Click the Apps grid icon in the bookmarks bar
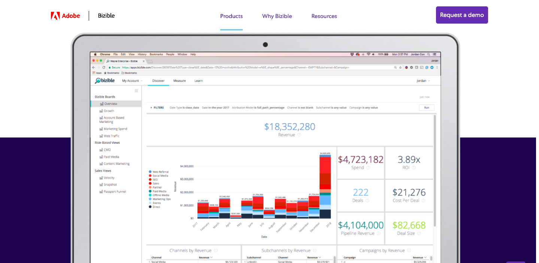The width and height of the screenshot is (539, 263). coord(94,73)
